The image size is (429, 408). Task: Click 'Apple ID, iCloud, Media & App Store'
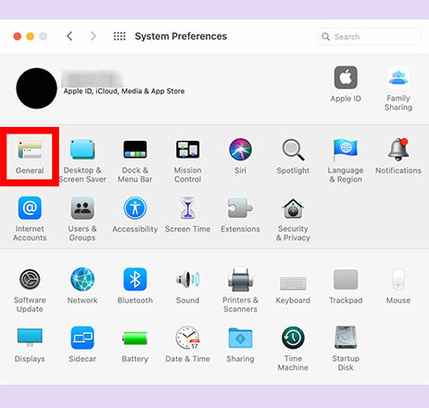(x=124, y=91)
